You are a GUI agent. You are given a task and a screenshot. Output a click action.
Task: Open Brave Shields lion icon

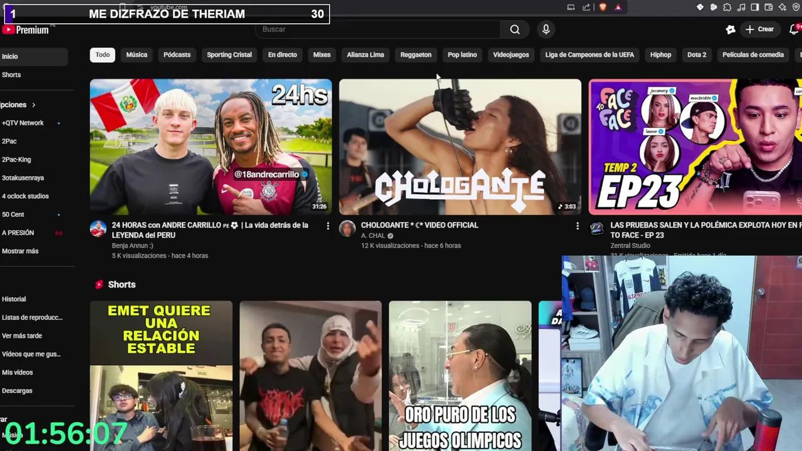coord(603,7)
